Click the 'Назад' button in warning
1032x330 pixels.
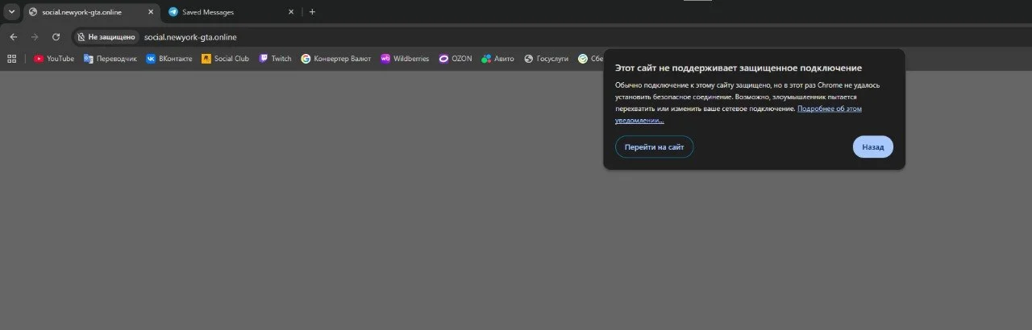872,147
